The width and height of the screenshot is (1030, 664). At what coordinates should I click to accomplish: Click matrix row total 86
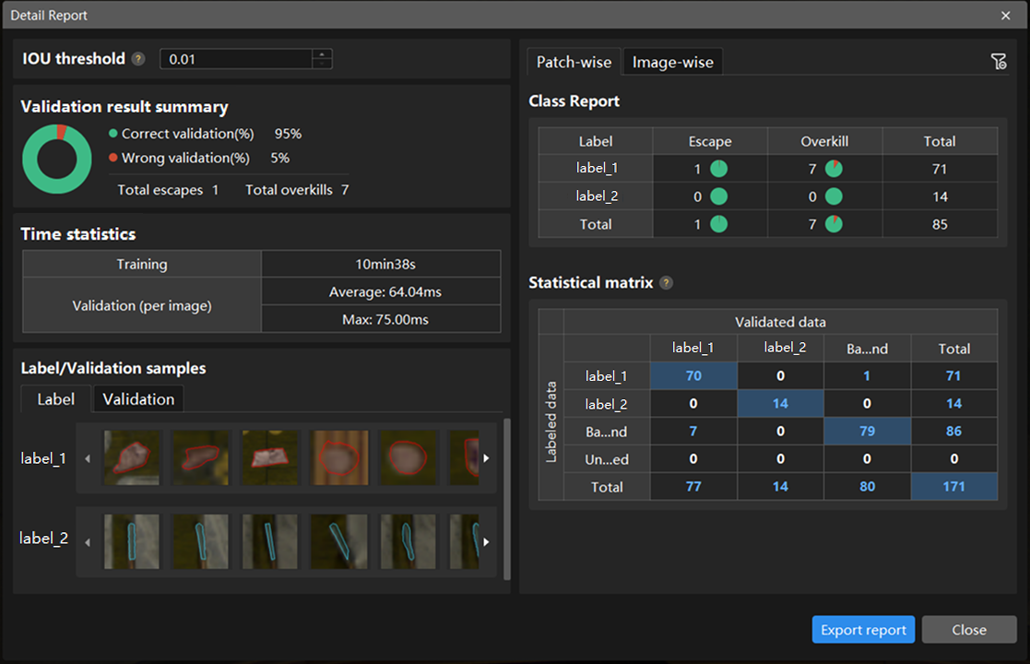(953, 431)
